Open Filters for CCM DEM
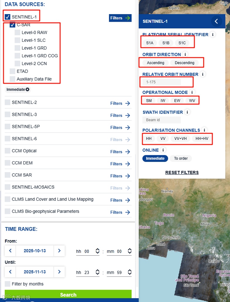The image size is (230, 302). tap(120, 164)
